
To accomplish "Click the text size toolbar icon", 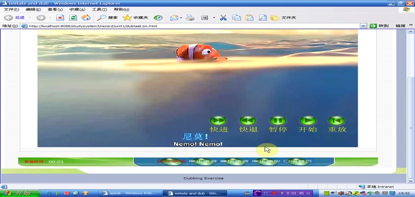I will pyautogui.click(x=205, y=18).
